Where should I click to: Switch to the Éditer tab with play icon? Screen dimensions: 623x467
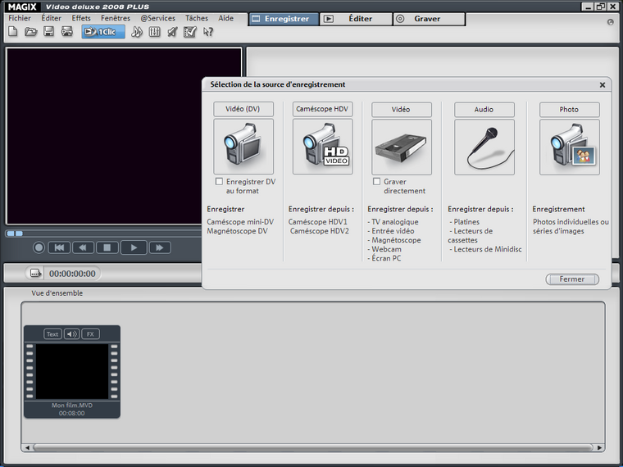coord(356,19)
